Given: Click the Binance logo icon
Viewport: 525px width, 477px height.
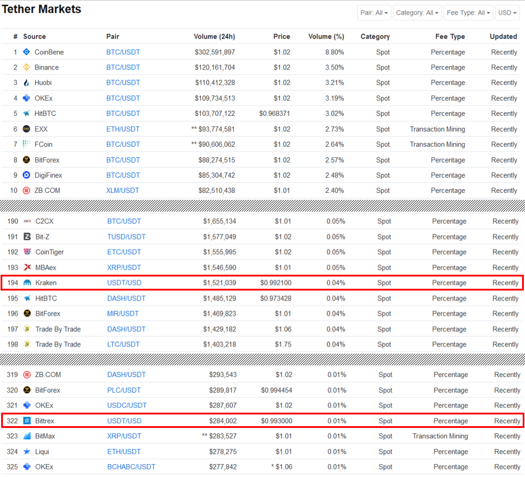Looking at the screenshot, I should click(26, 67).
